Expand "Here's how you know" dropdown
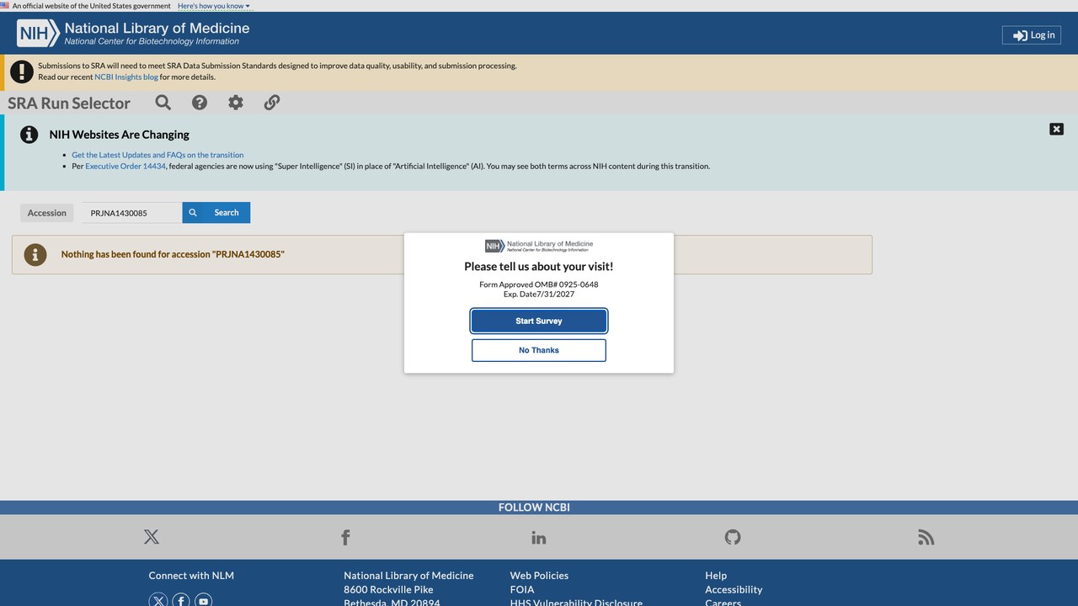1078x606 pixels. [x=214, y=6]
